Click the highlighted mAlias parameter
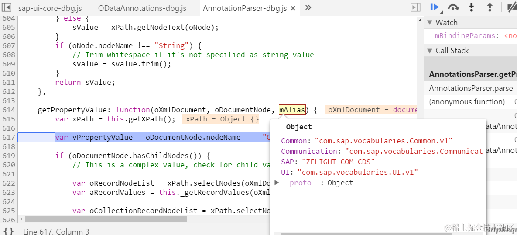This screenshot has width=517, height=235. pos(292,110)
